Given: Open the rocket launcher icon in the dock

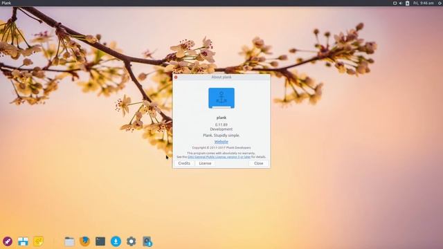Looking at the screenshot, I should (x=8, y=241).
